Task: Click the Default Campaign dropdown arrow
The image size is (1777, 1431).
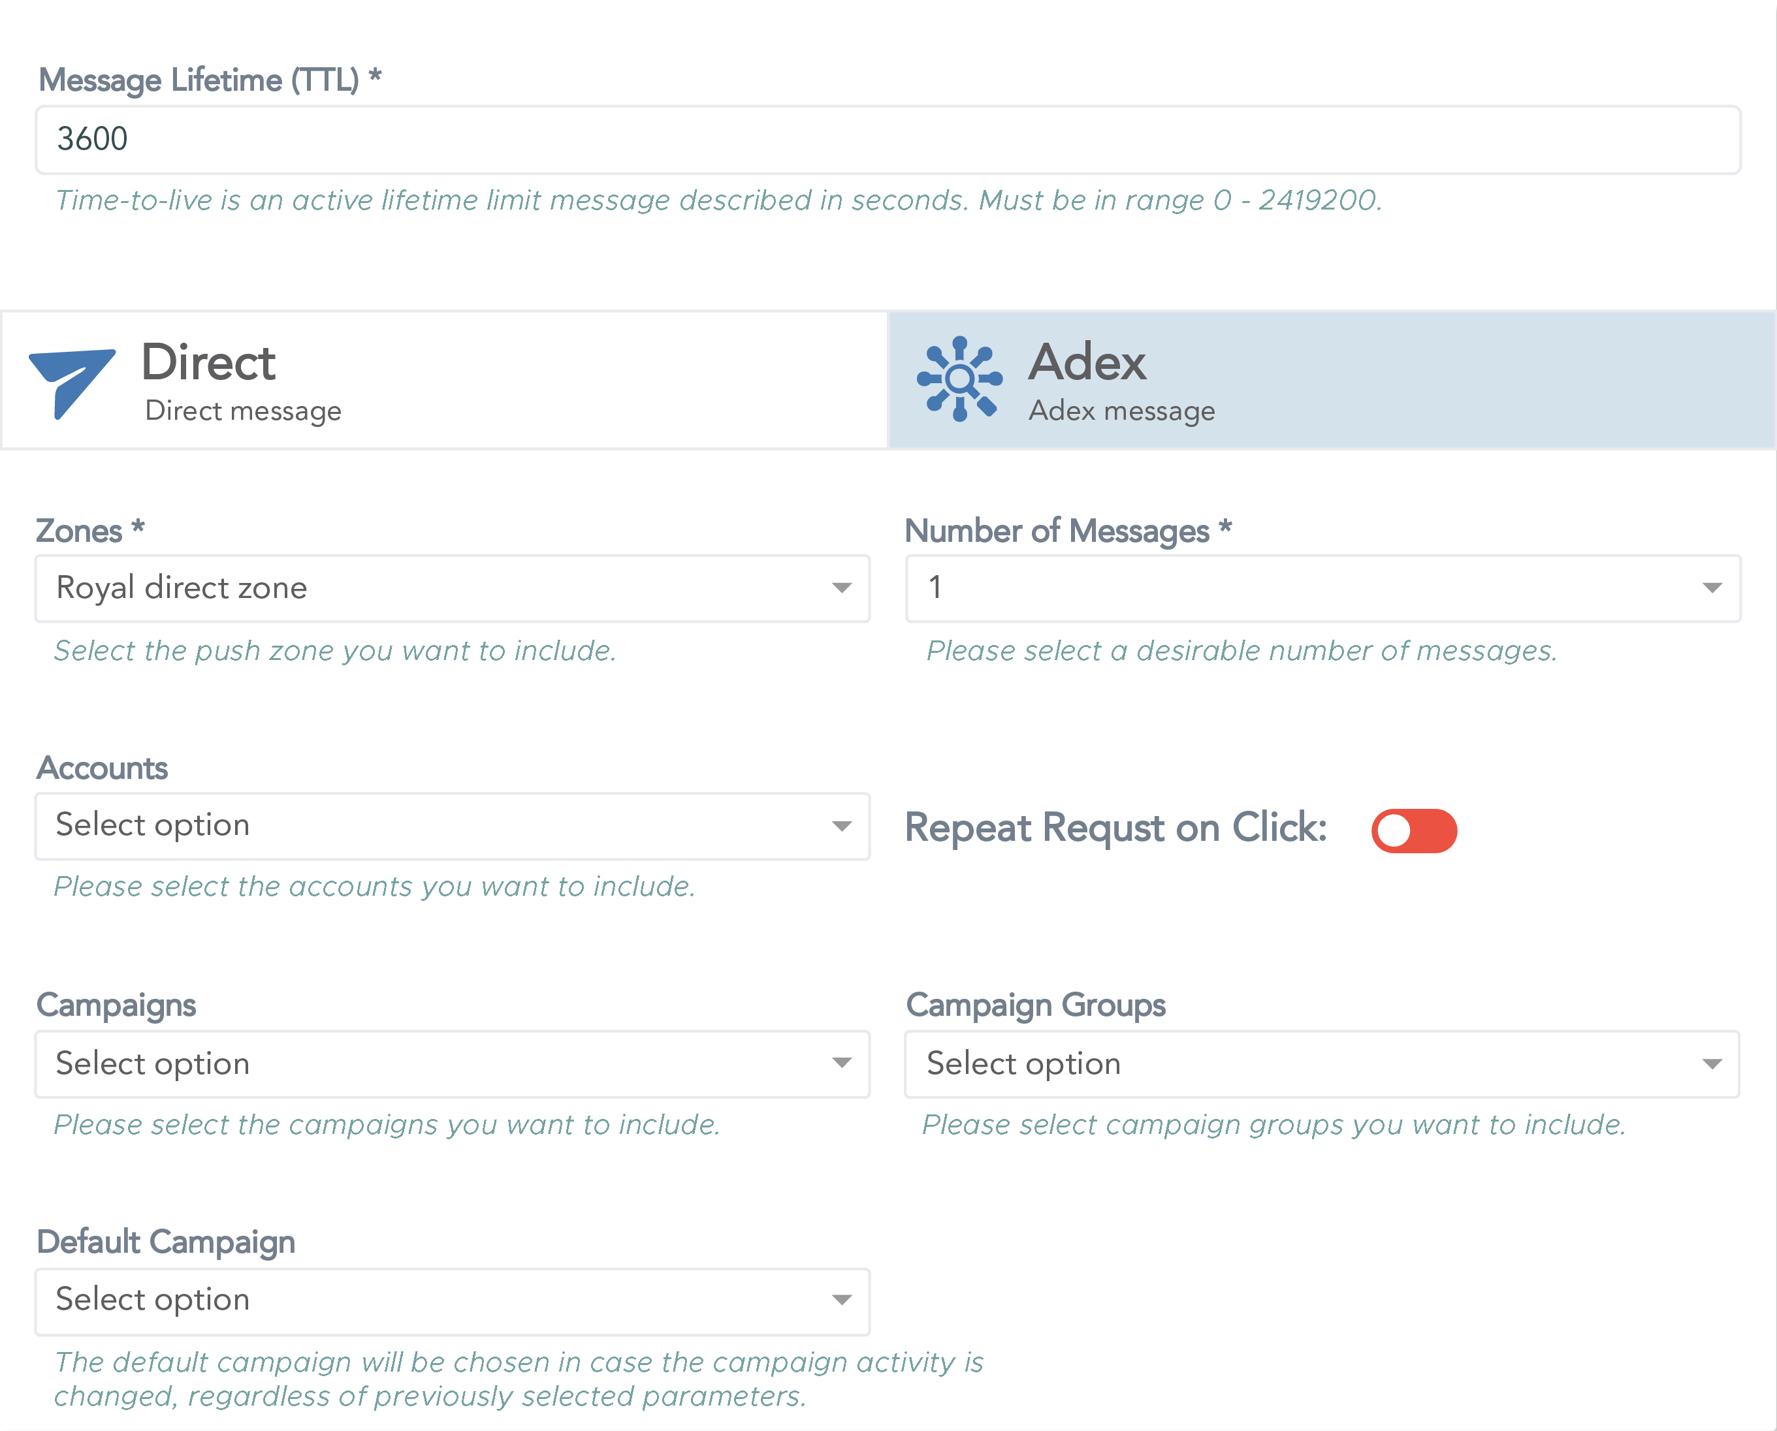Action: (x=841, y=1300)
